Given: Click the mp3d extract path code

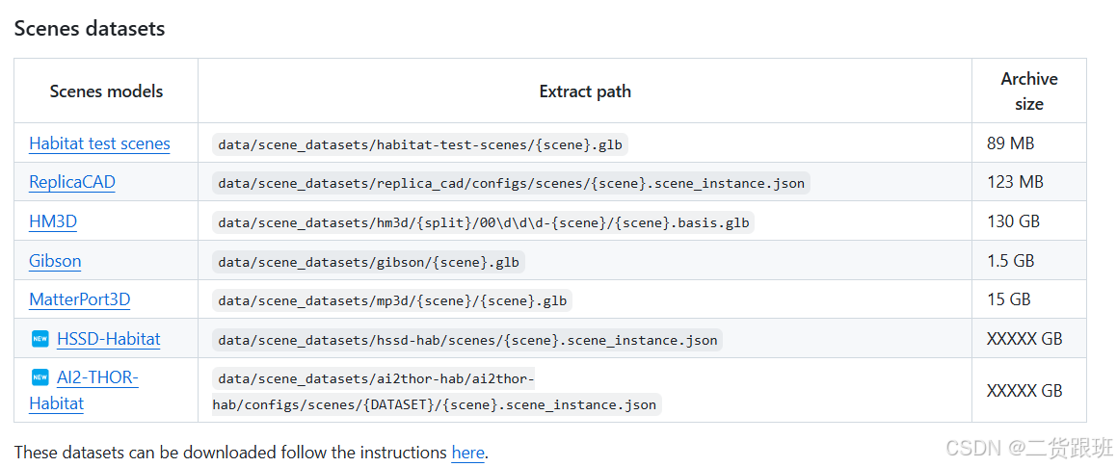Looking at the screenshot, I should tap(392, 300).
